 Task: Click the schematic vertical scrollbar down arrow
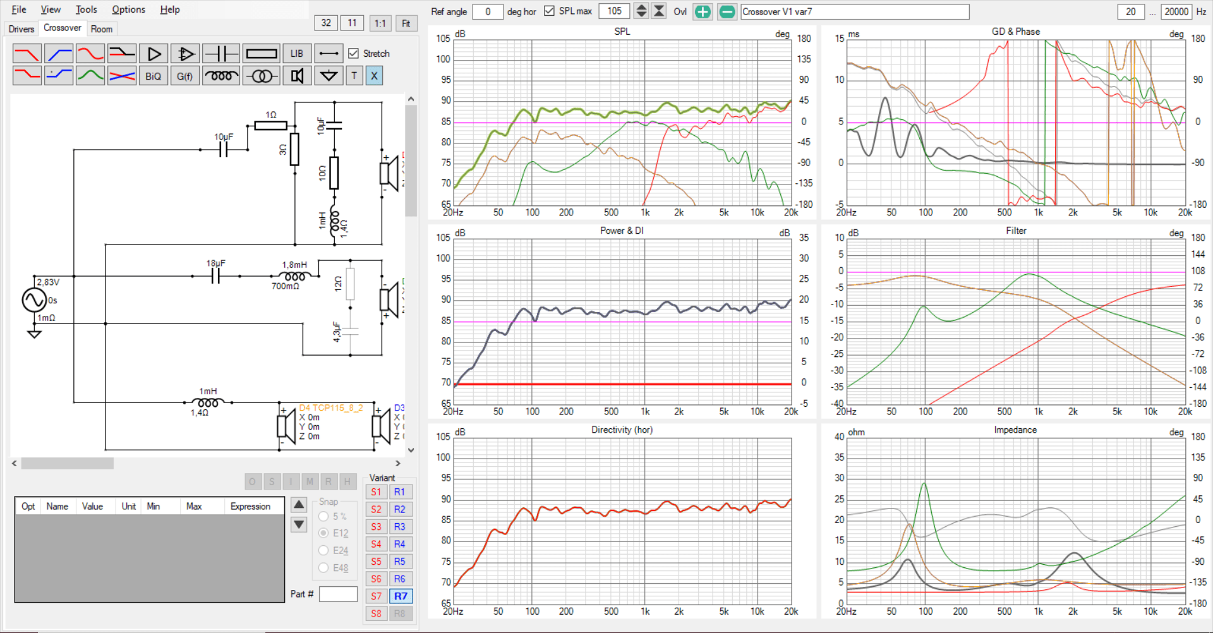point(411,450)
